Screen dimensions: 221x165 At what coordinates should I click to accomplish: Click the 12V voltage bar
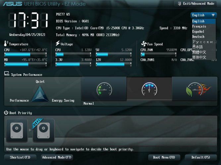(114, 64)
